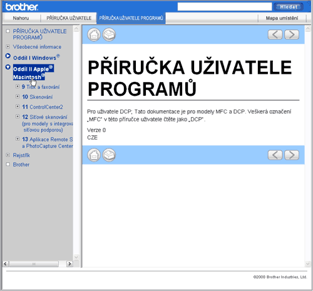Viewport: 313px width, 291px height.
Task: Open Všeobecné informace link
Action: pos(37,47)
